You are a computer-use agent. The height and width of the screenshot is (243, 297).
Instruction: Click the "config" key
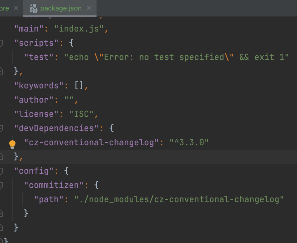tap(34, 171)
